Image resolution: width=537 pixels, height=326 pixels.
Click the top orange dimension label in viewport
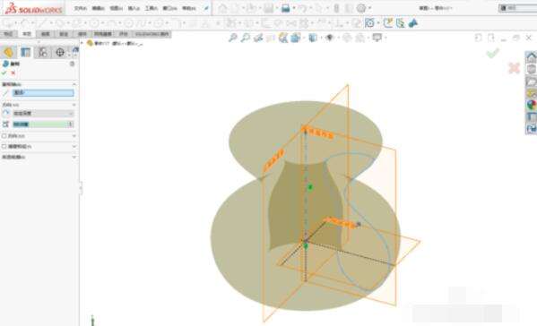[320, 133]
